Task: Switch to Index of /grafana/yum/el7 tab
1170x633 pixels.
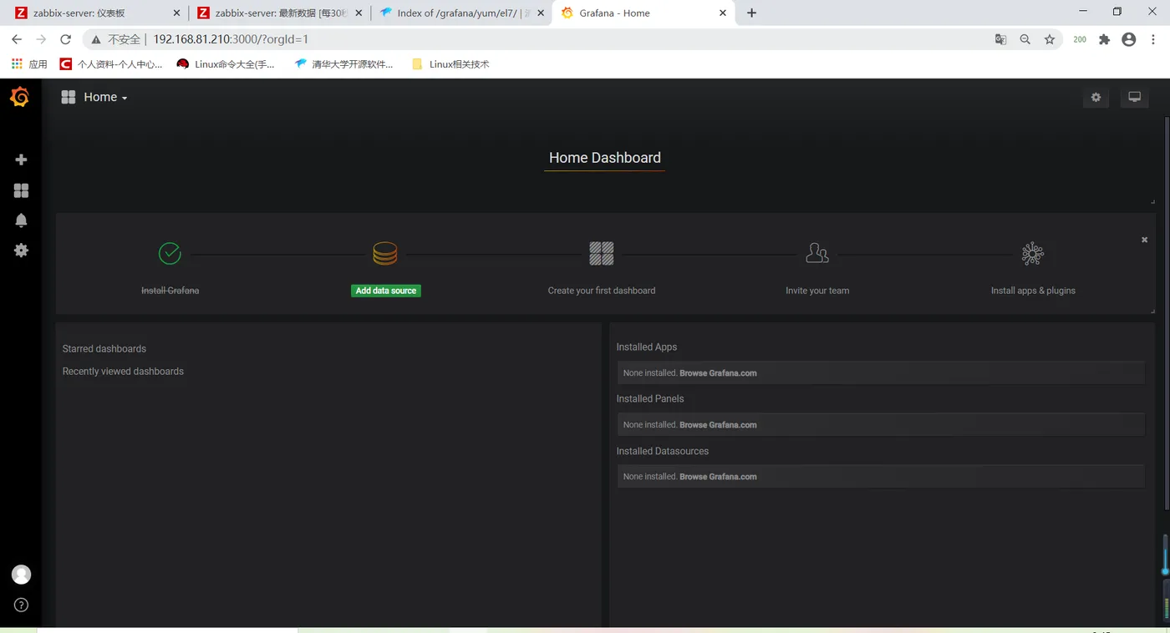Action: point(460,13)
